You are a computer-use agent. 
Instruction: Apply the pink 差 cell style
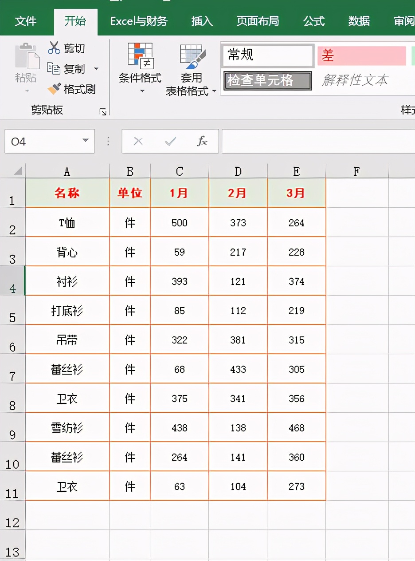[361, 55]
